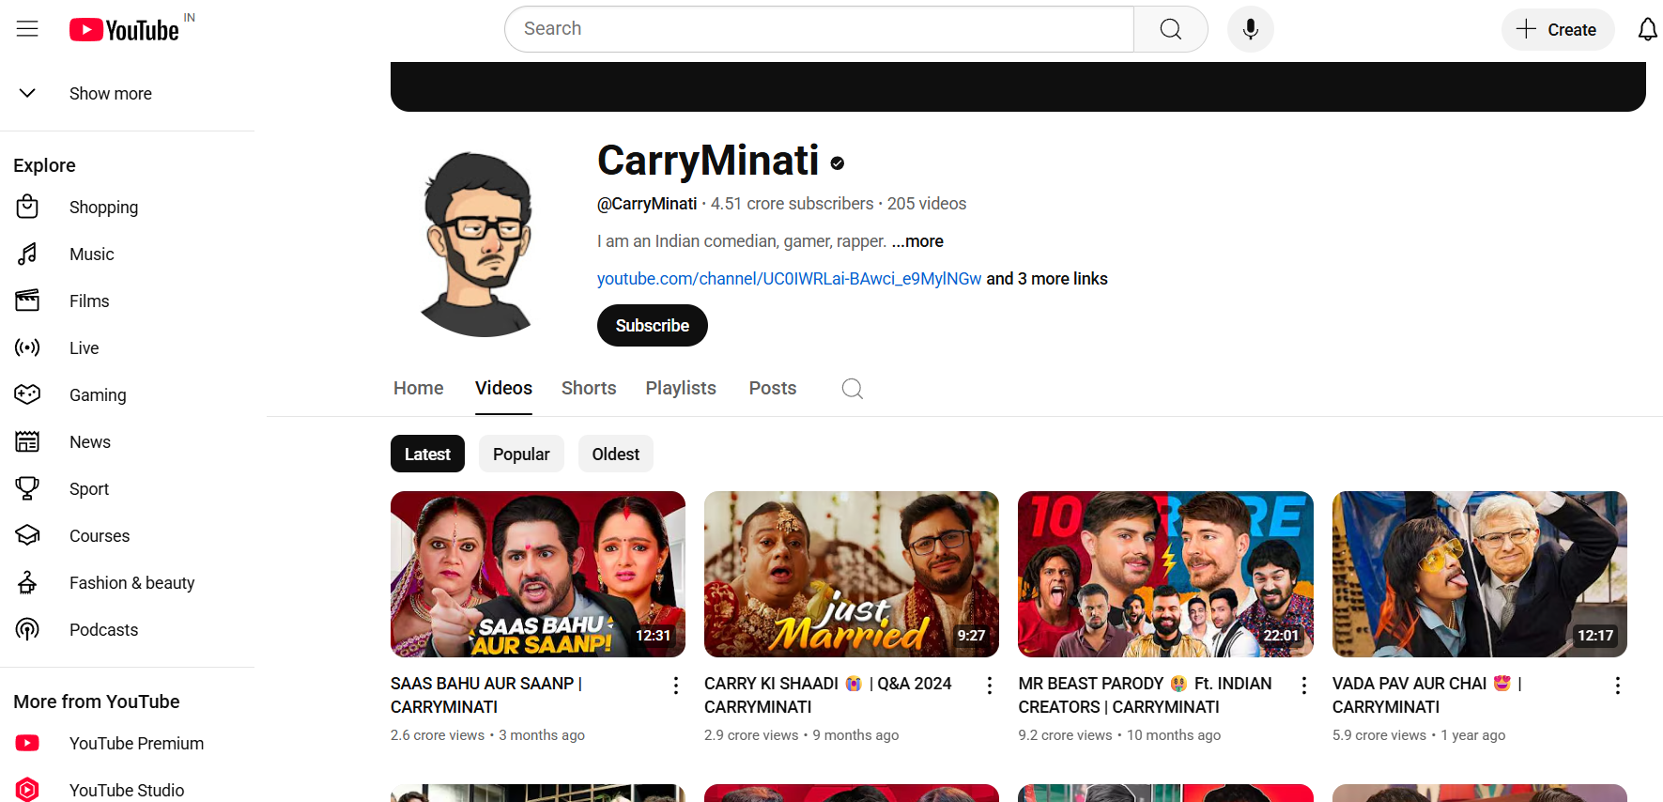Image resolution: width=1663 pixels, height=802 pixels.
Task: Play the CARRY KI SHAADI thumbnail
Action: (x=852, y=574)
